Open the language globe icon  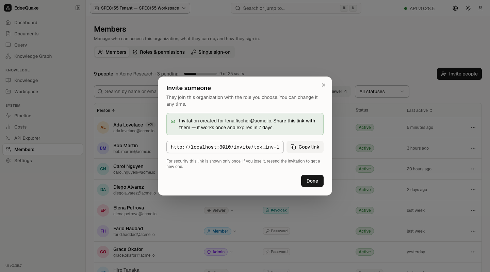pos(455,8)
